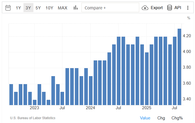Select the Value display mode
195x123 pixels.
tap(145, 118)
